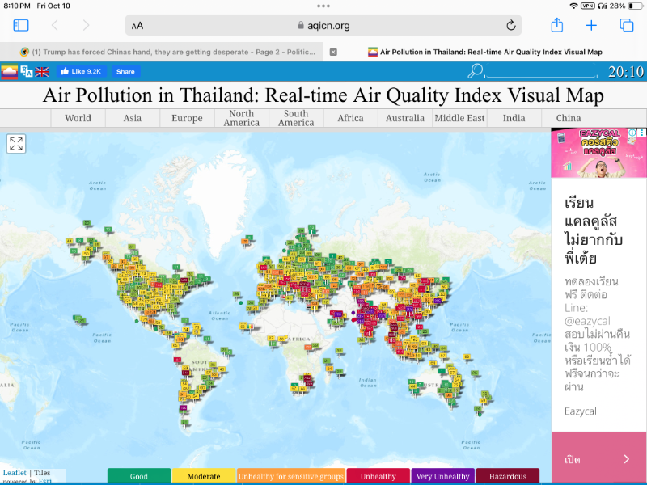Click the purple Very Unhealthy legend swatch
Screen dimensions: 647x485
(442, 476)
